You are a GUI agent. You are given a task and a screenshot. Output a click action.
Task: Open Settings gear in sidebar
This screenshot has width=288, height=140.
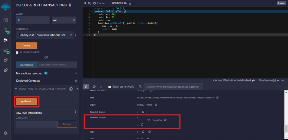(6, 133)
